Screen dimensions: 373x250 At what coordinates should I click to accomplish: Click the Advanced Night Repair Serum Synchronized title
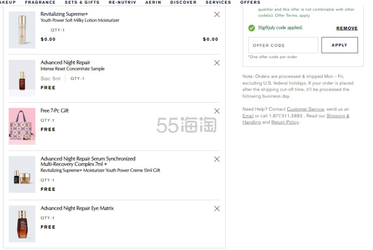pos(88,161)
